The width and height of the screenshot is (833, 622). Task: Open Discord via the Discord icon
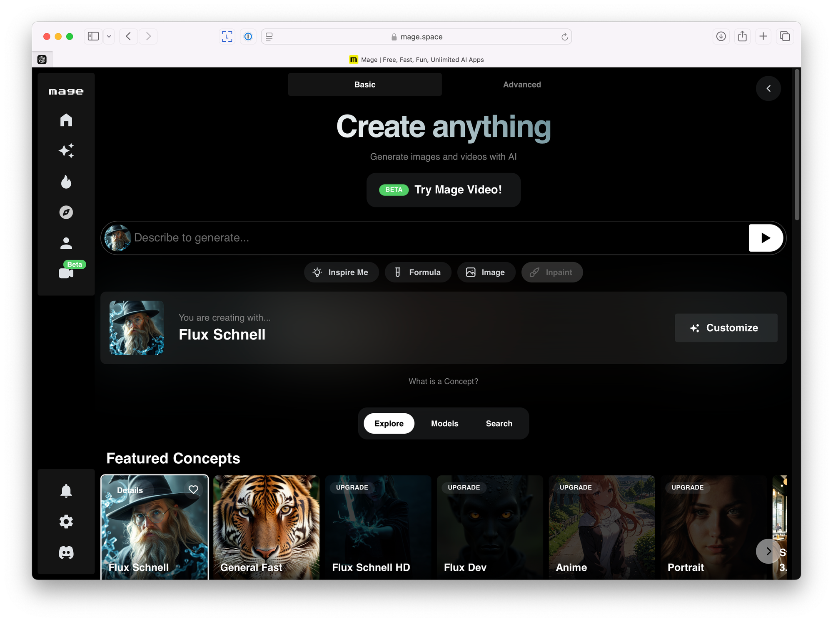[x=66, y=552]
